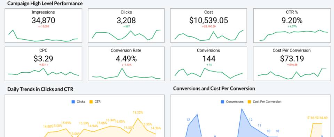Screen dimensions: 334x137
Task: Click the Daily Trends in Clicks and CTR heading
Action: pos(40,89)
